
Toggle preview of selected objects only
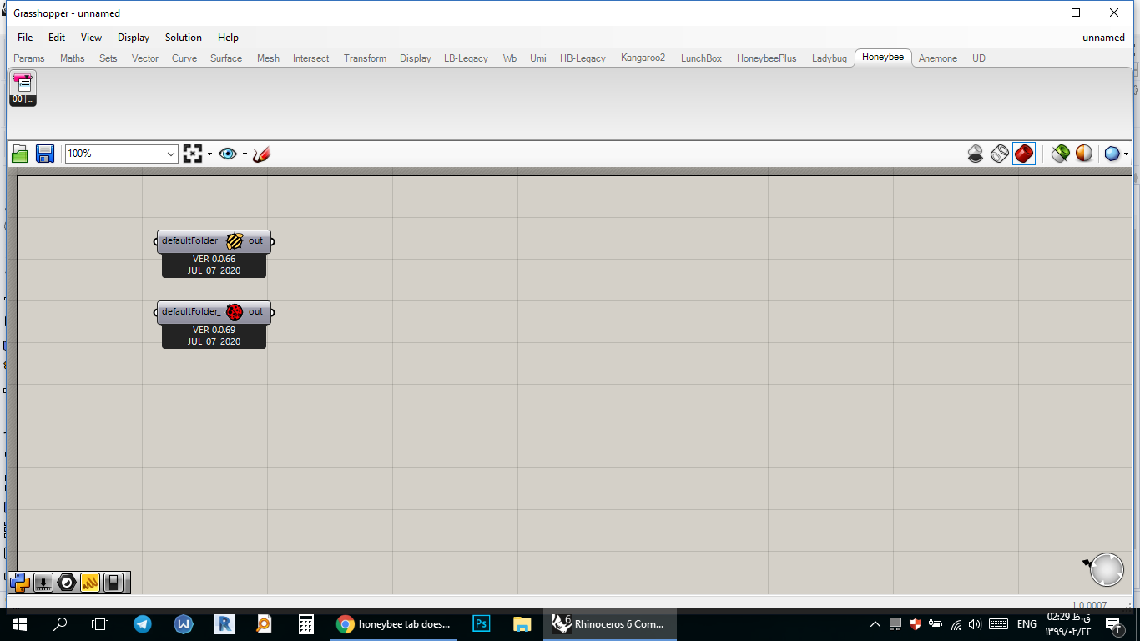(1060, 154)
